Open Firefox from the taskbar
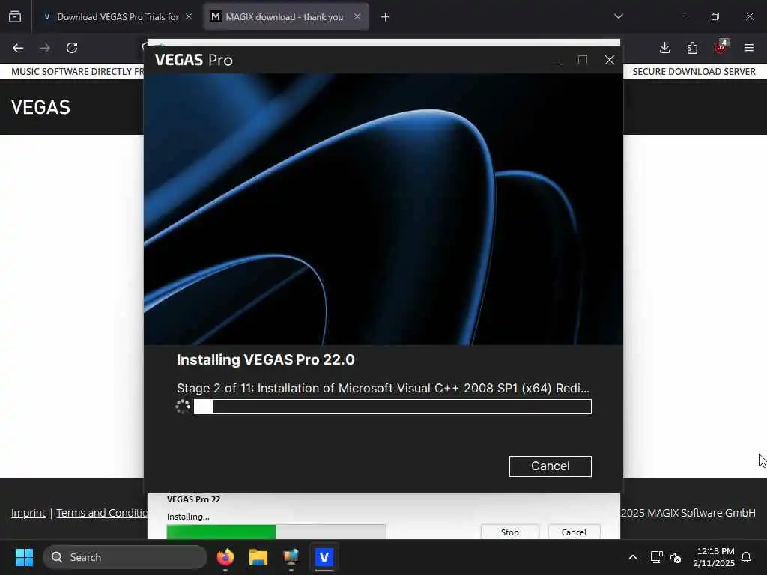Screen dimensions: 767x575 coord(225,557)
